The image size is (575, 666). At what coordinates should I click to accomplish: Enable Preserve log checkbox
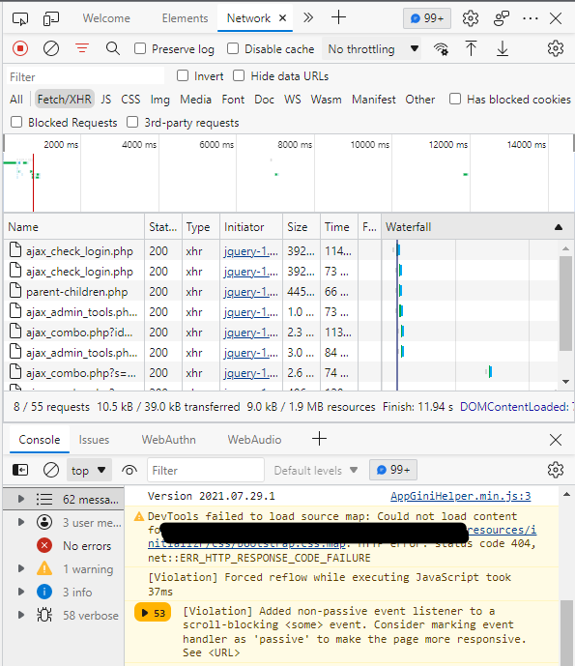[140, 48]
